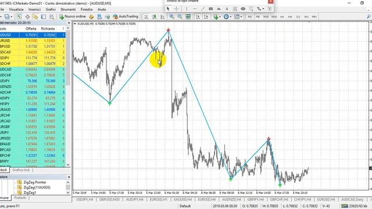Screen dimensions: 372x209
Task: Open the Inserisci menu
Action: click(35, 9)
